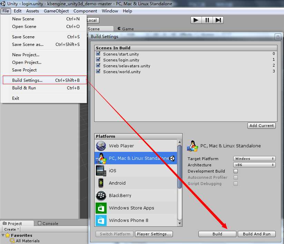284x244 pixels.
Task: Click the Game tab pacman icon
Action: [119, 29]
